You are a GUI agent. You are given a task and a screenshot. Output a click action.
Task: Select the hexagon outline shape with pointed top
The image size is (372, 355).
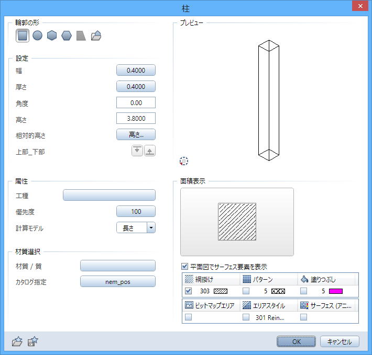52,36
